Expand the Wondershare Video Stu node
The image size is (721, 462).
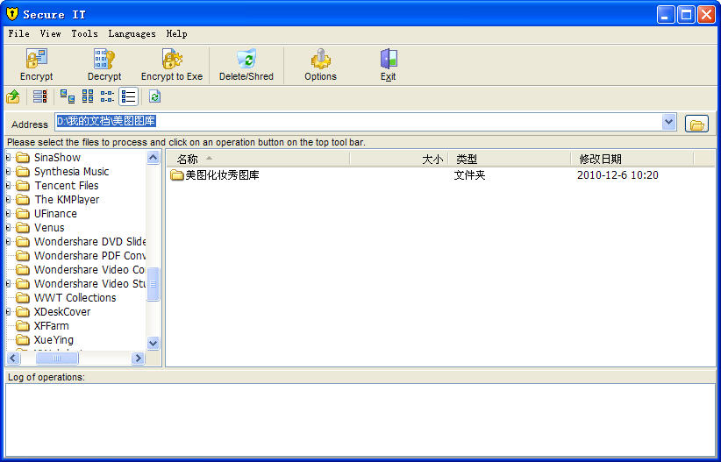[8, 284]
